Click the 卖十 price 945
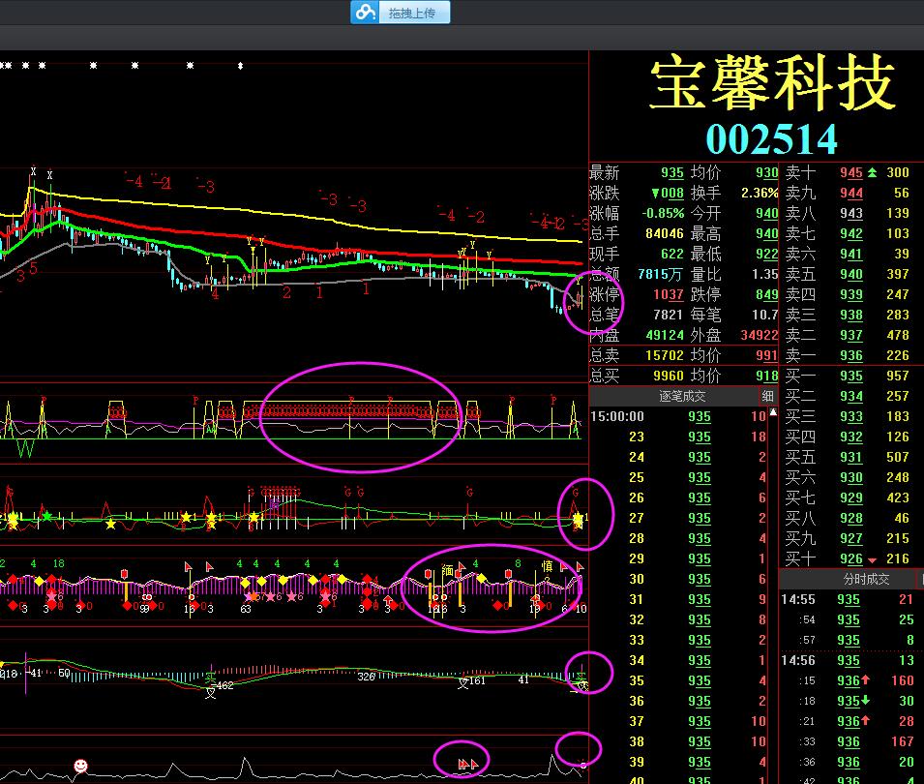Viewport: 924px width, 784px height. 851,172
